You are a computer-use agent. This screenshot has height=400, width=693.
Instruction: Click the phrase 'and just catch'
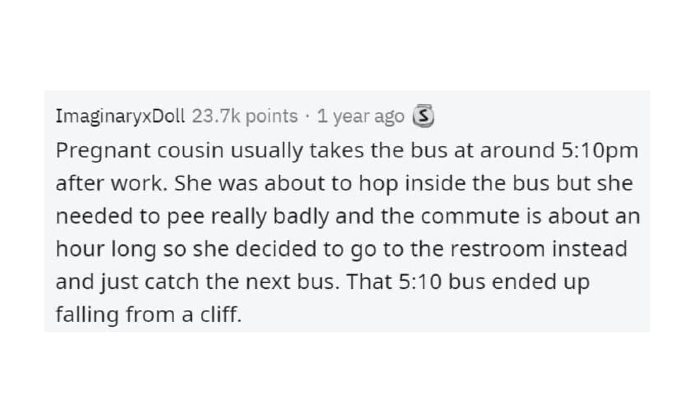click(127, 282)
